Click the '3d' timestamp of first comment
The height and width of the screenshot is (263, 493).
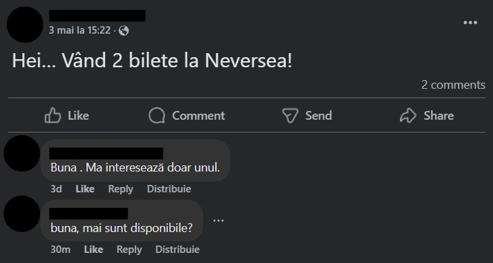56,189
